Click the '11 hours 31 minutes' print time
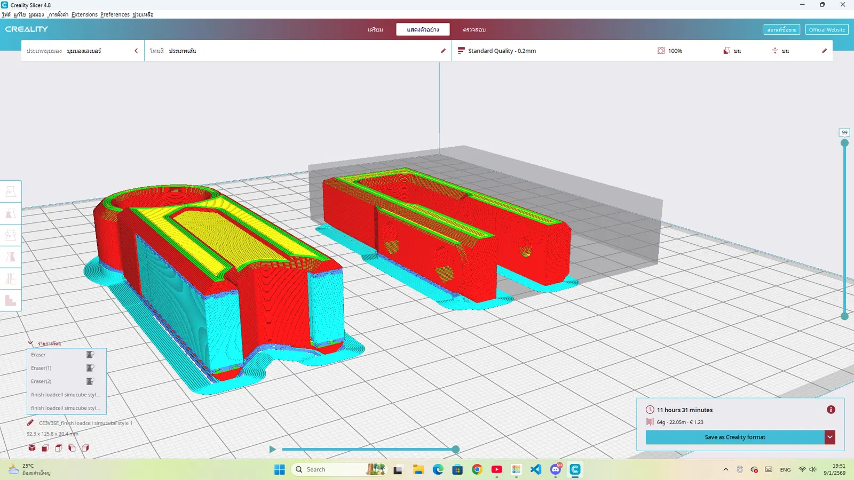The width and height of the screenshot is (854, 480). point(685,410)
